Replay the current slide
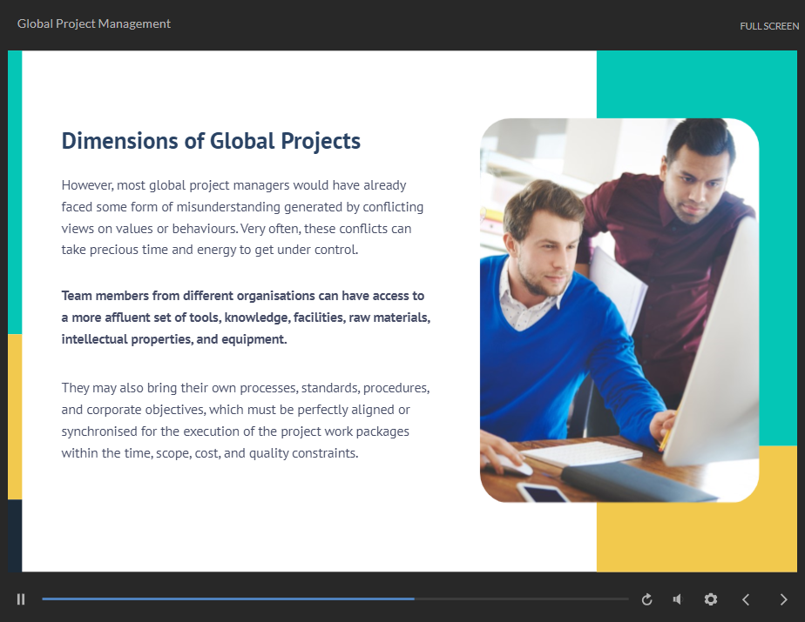This screenshot has height=622, width=805. [646, 599]
